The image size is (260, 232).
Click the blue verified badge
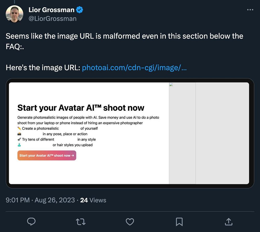click(80, 10)
